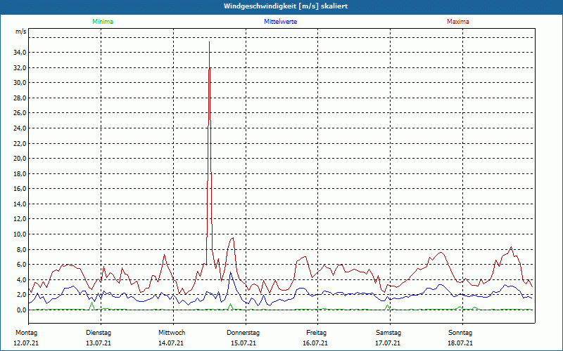Click the 18.07.21 date label
563x351 pixels.
tap(460, 343)
